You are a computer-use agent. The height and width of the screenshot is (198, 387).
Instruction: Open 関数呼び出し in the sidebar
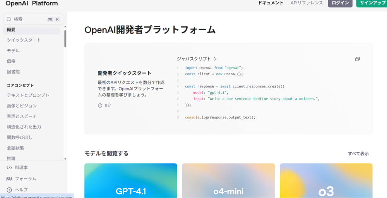click(x=20, y=138)
